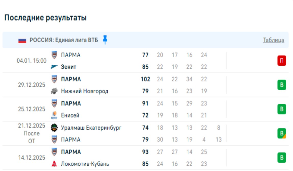The image size is (293, 171).
Task: Open the match dated 25.12.2025
Action: tap(32, 109)
